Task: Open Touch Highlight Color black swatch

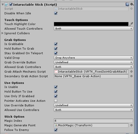Action: point(91,24)
